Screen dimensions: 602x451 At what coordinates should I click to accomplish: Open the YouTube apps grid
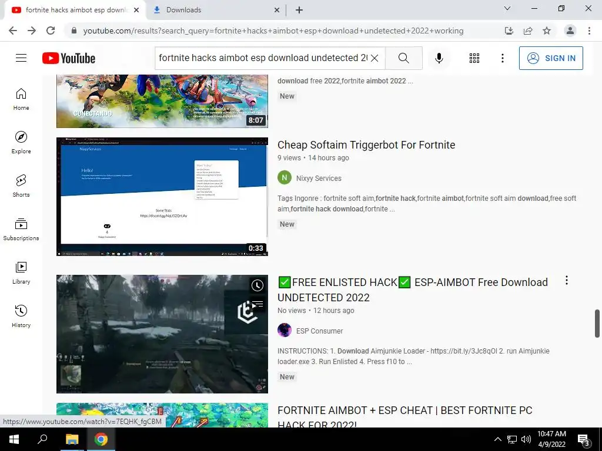474,58
